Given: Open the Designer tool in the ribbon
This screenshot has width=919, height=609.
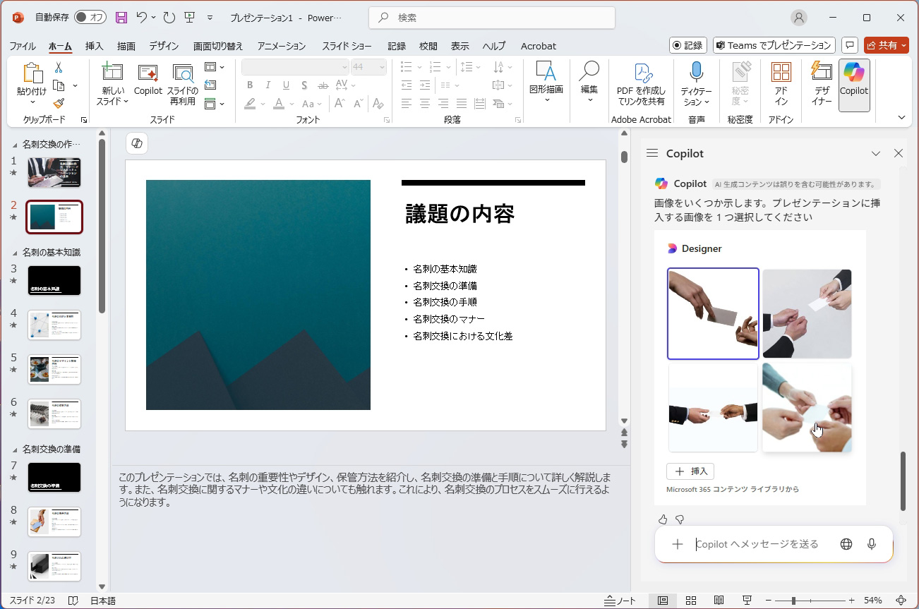Looking at the screenshot, I should click(x=822, y=85).
